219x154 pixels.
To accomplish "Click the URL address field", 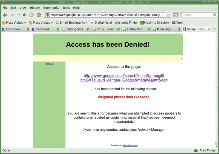I will coord(105,15).
